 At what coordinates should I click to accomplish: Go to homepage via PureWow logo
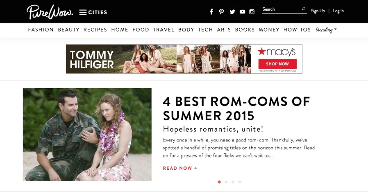pyautogui.click(x=50, y=12)
